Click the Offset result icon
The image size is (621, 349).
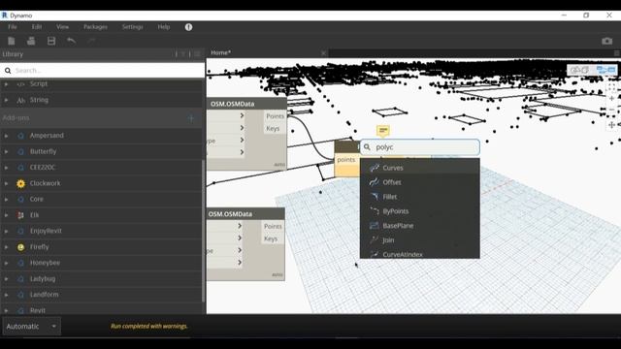(x=375, y=182)
